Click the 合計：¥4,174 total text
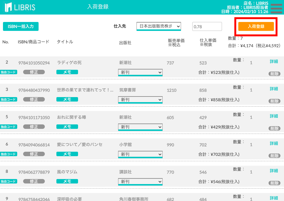Viewport: 284px width, 201px height. pyautogui.click(x=254, y=46)
